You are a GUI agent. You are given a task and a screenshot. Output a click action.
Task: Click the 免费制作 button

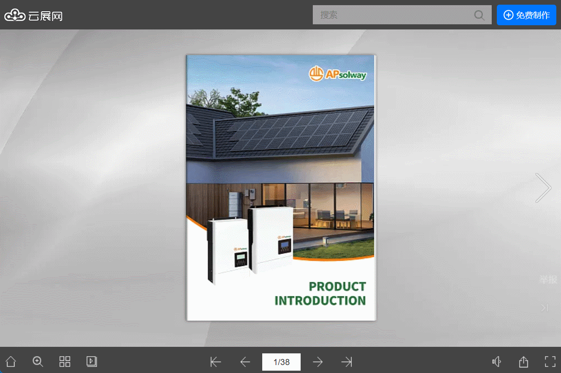pyautogui.click(x=526, y=15)
